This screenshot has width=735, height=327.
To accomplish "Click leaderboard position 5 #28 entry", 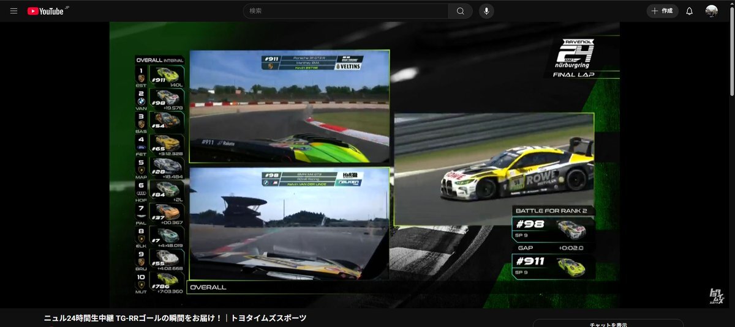I will pyautogui.click(x=159, y=168).
